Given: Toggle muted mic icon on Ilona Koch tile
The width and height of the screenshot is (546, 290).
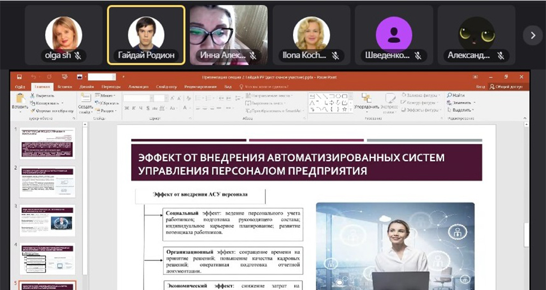Looking at the screenshot, I should [335, 56].
